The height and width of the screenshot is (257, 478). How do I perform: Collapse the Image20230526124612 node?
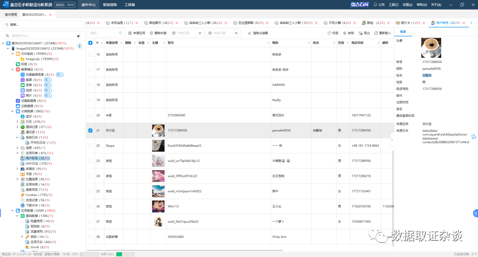pyautogui.click(x=8, y=48)
